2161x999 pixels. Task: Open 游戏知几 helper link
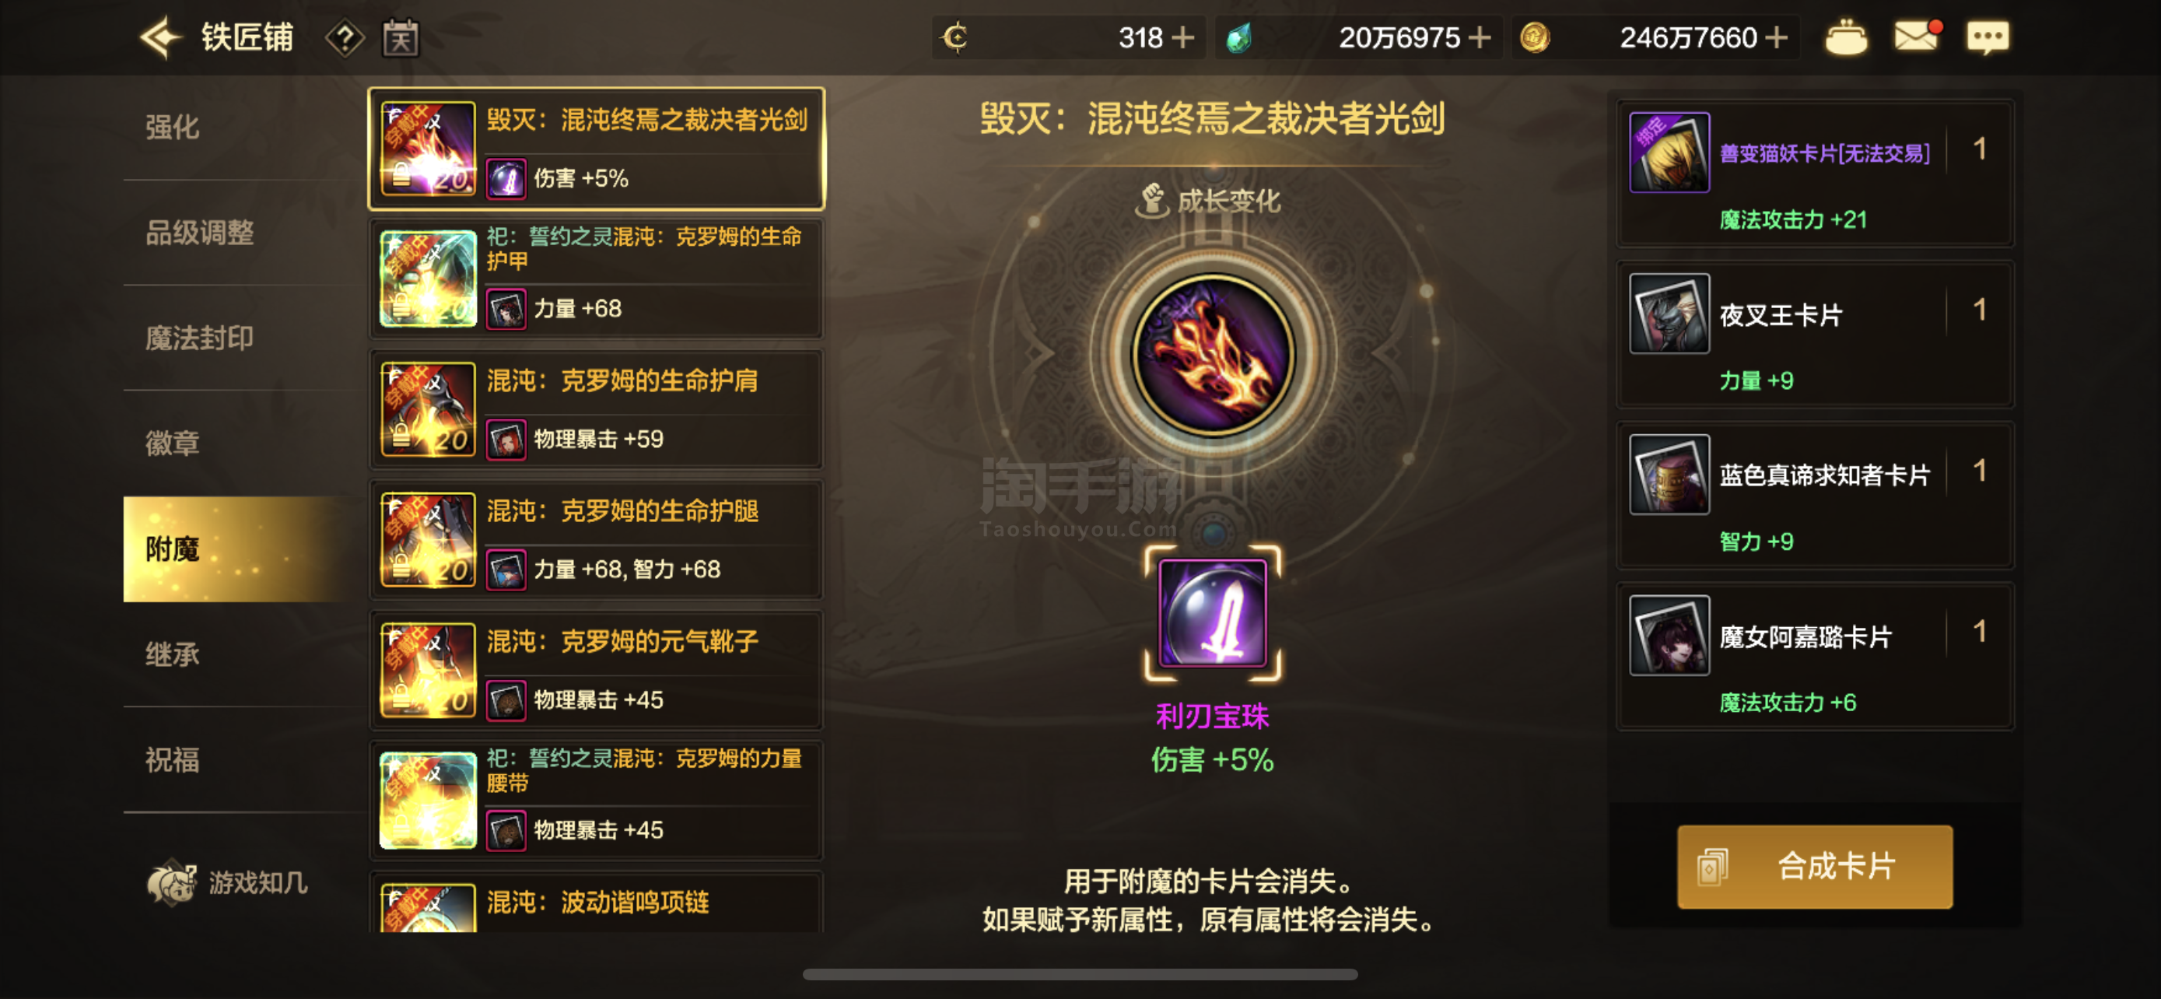[x=228, y=882]
